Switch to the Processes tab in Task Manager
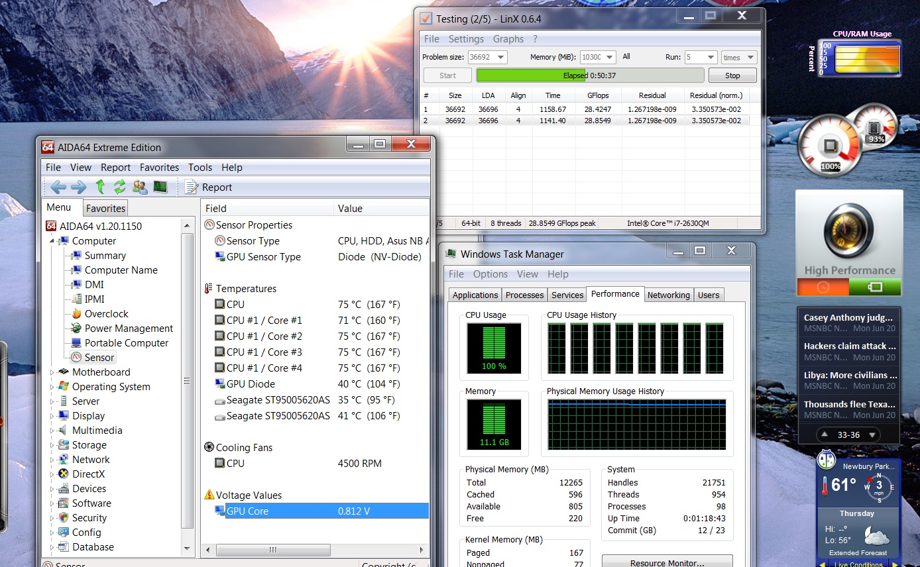920x567 pixels. coord(524,295)
